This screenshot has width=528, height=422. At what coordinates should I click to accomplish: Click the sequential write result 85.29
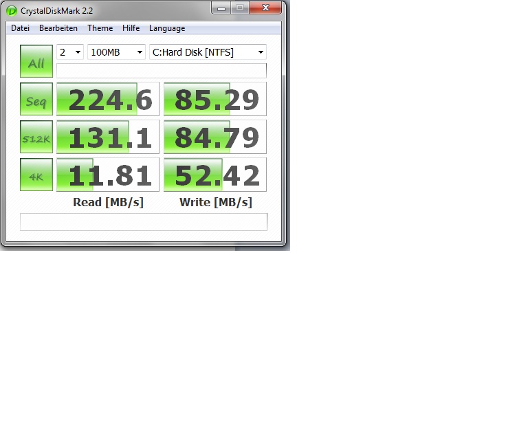pos(214,99)
